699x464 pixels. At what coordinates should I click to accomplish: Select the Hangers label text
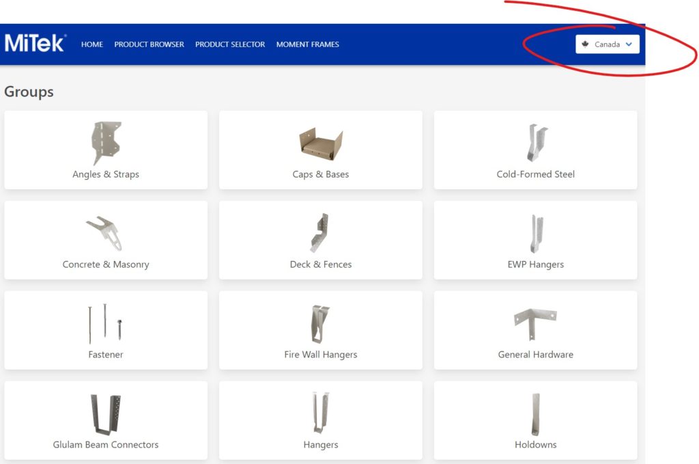point(321,445)
